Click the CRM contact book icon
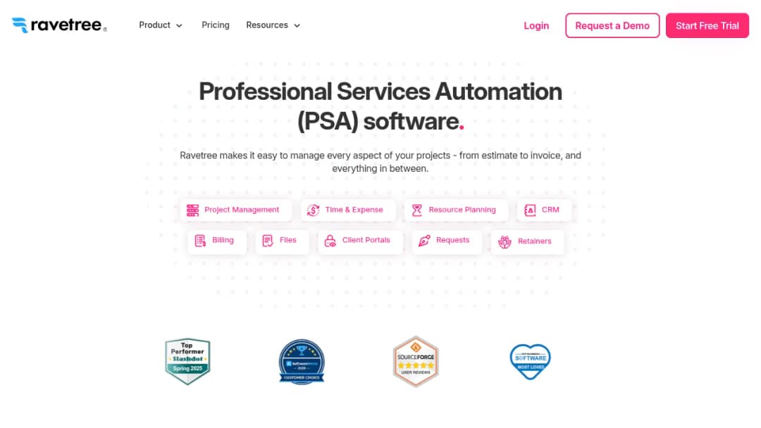This screenshot has width=761, height=428. tap(530, 210)
